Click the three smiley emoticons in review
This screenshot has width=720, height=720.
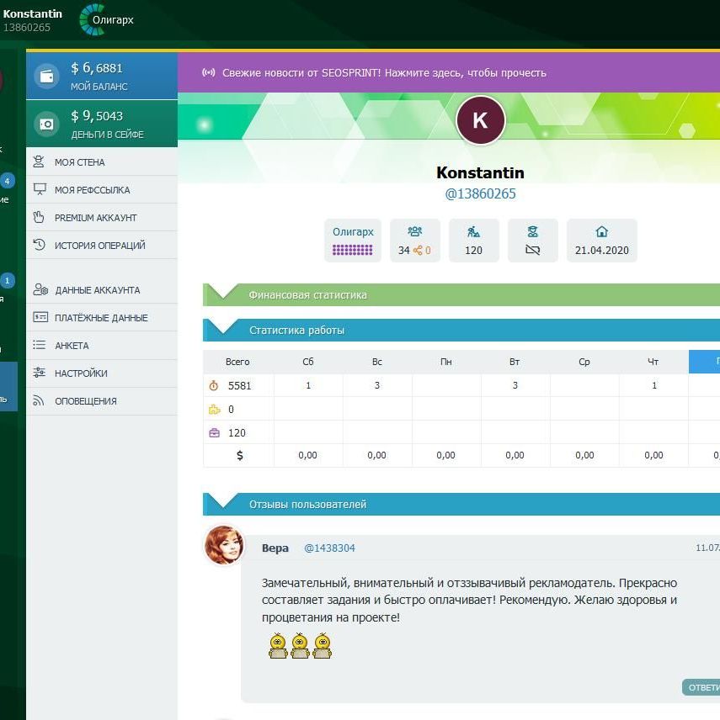pyautogui.click(x=301, y=646)
